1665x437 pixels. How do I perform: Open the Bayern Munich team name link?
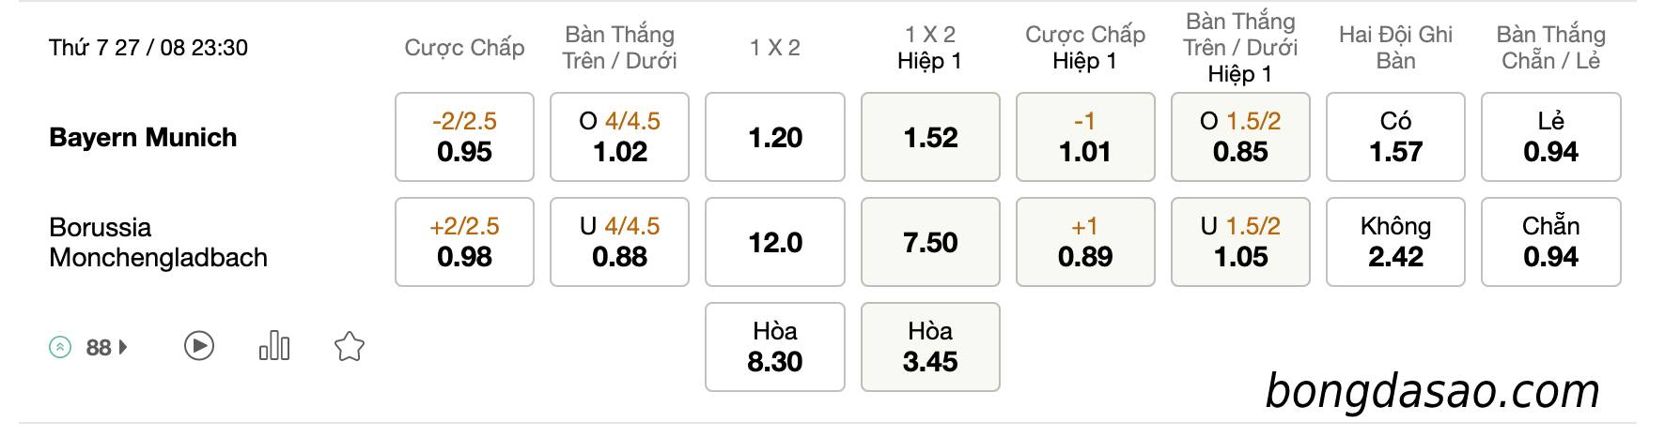point(143,138)
